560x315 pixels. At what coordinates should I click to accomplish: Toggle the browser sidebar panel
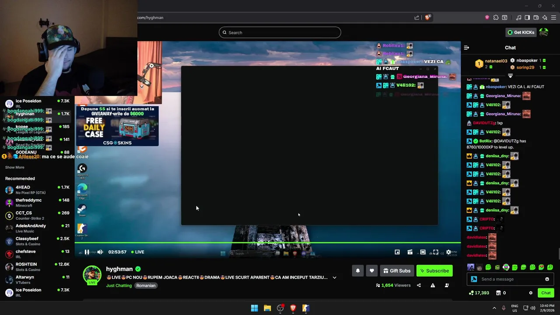(x=527, y=17)
